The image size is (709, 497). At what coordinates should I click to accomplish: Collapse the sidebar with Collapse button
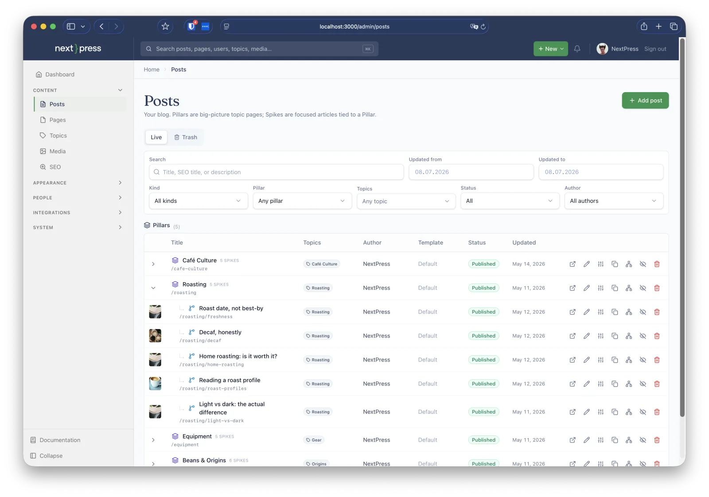(47, 456)
